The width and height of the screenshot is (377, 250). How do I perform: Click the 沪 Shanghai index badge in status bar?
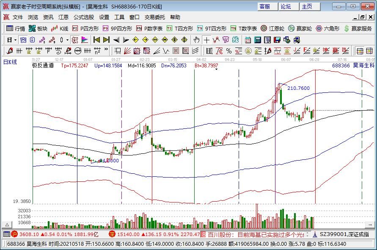tap(14, 234)
